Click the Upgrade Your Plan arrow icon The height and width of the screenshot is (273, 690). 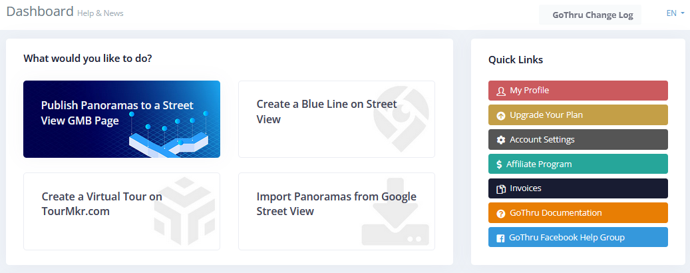(501, 115)
